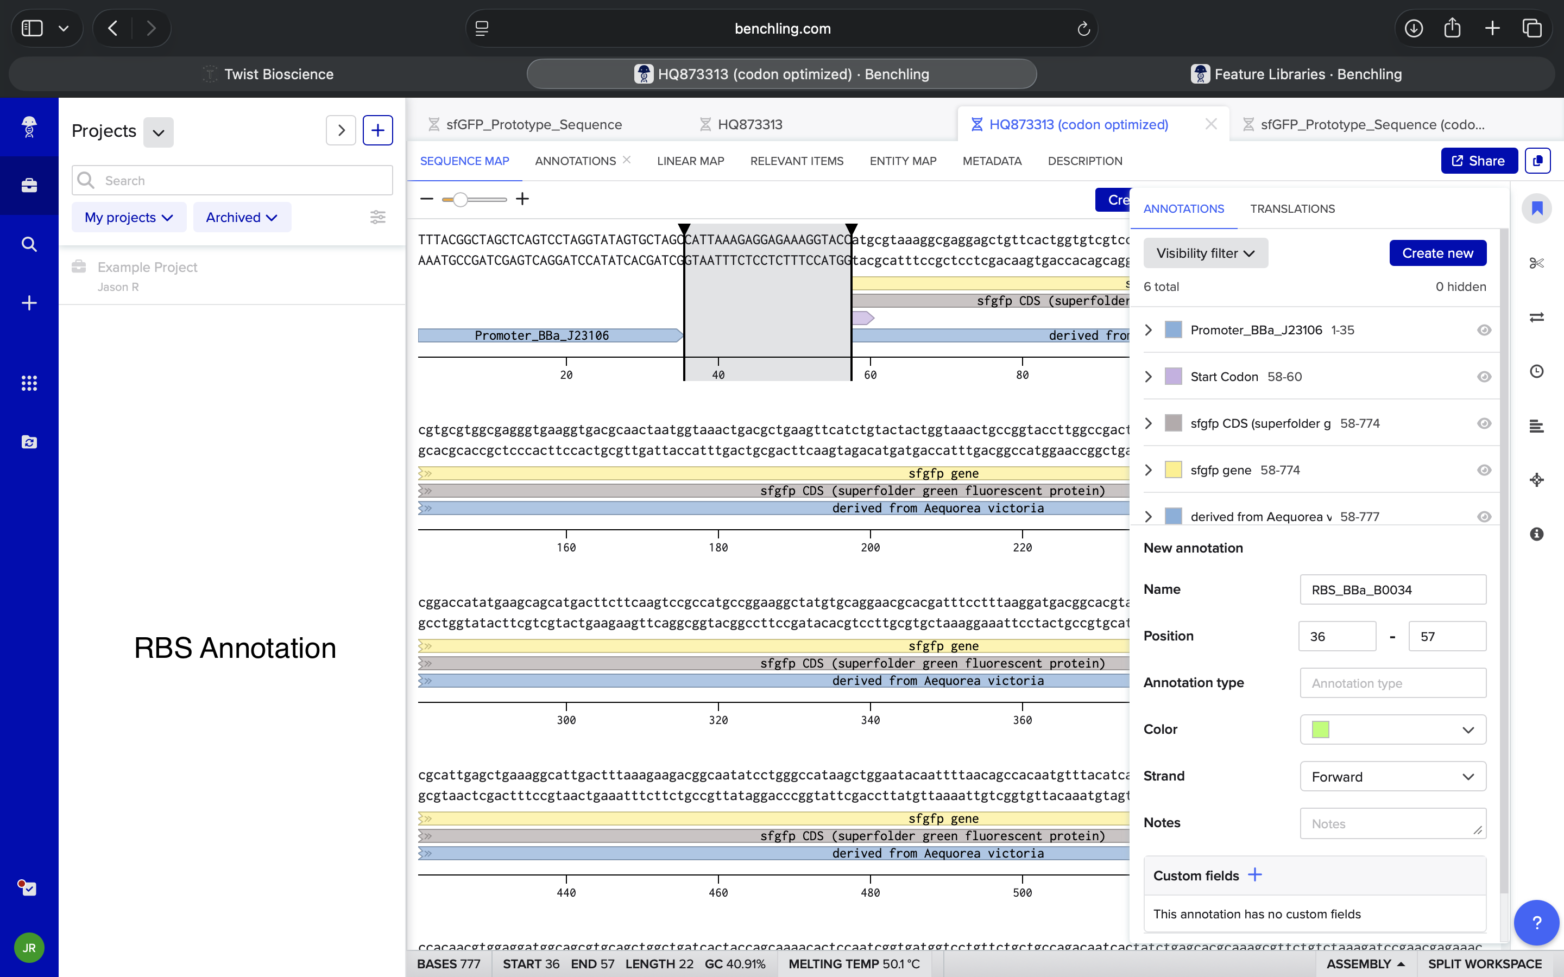Open the information icon in right sidebar
Screen dimensions: 1564x977
[x=1536, y=534]
